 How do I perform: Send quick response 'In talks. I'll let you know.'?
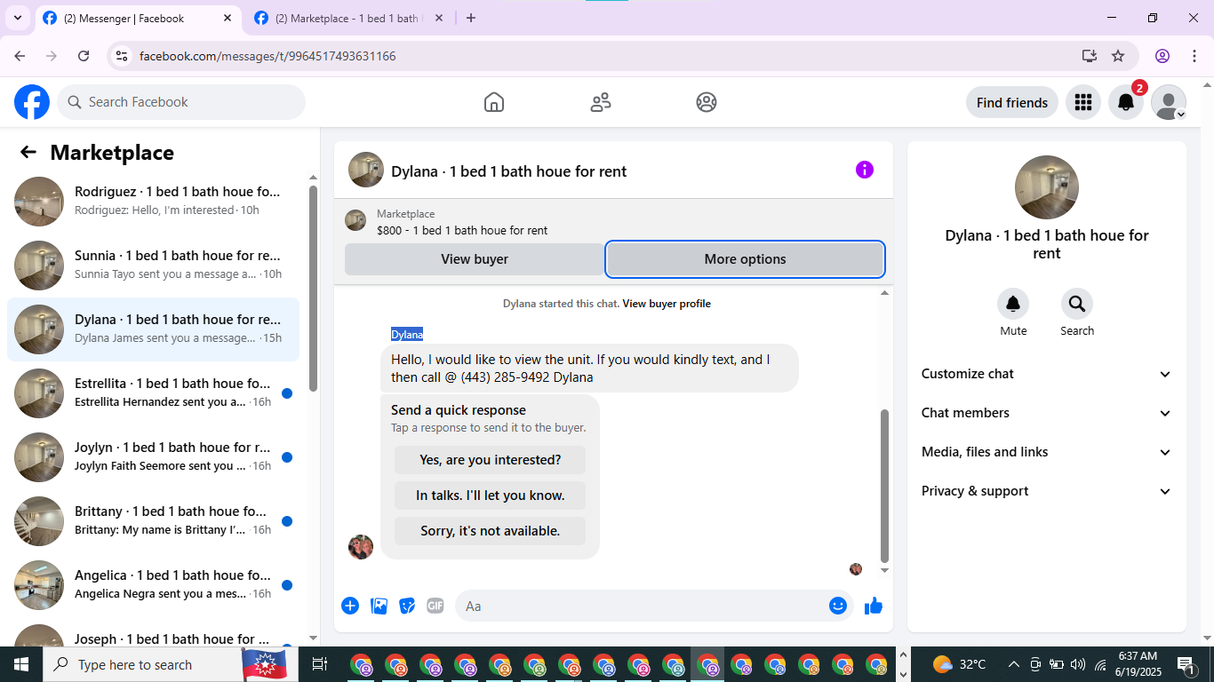491,496
